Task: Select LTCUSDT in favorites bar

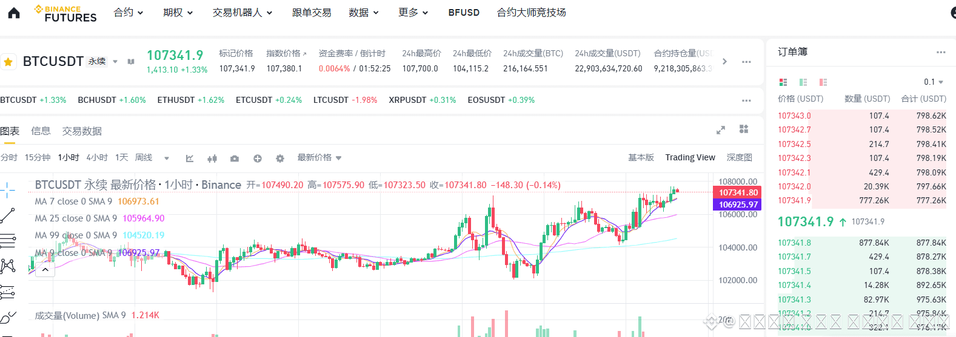Action: (345, 100)
